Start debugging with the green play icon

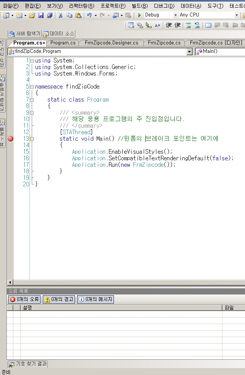(x=140, y=15)
